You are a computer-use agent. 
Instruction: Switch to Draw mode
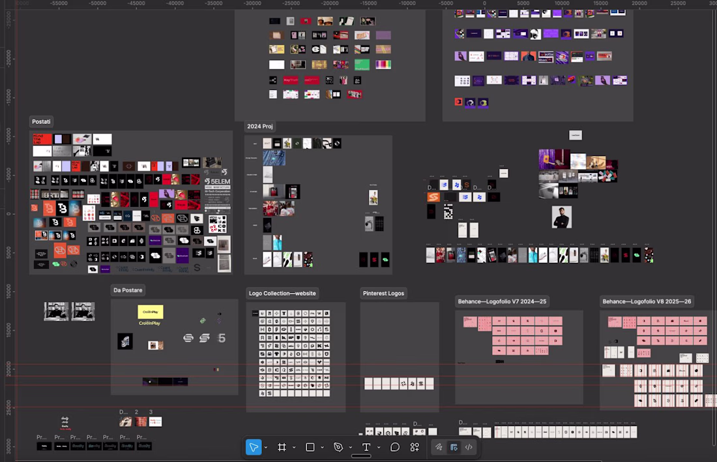coord(439,447)
